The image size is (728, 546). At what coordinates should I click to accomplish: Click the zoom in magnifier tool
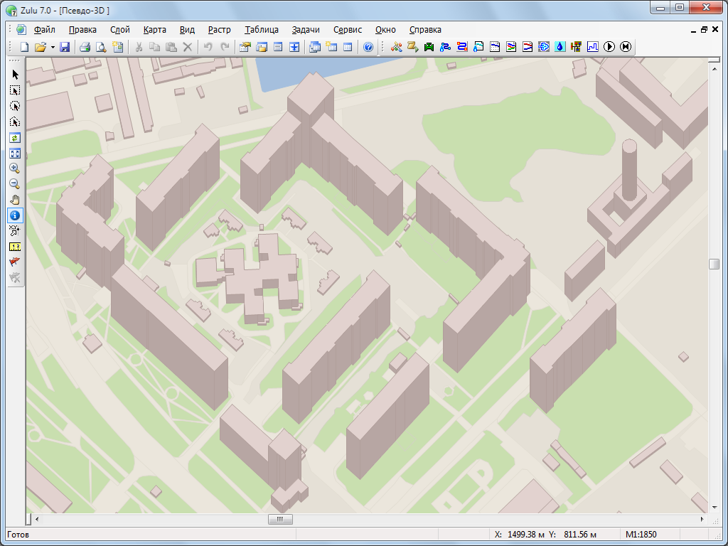(15, 168)
